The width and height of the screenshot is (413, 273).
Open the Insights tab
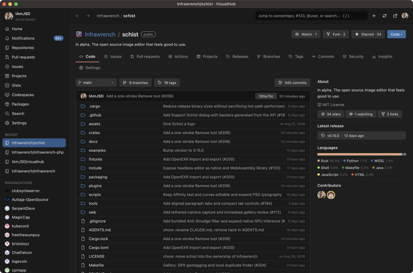click(382, 57)
